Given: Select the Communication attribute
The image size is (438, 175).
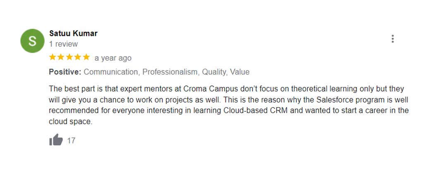Looking at the screenshot, I should point(111,72).
